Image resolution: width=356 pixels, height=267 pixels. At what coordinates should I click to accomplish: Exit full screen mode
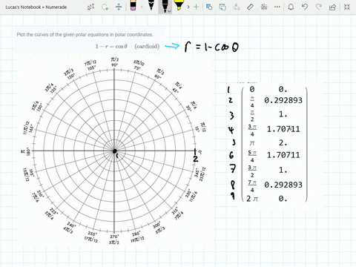click(347, 7)
